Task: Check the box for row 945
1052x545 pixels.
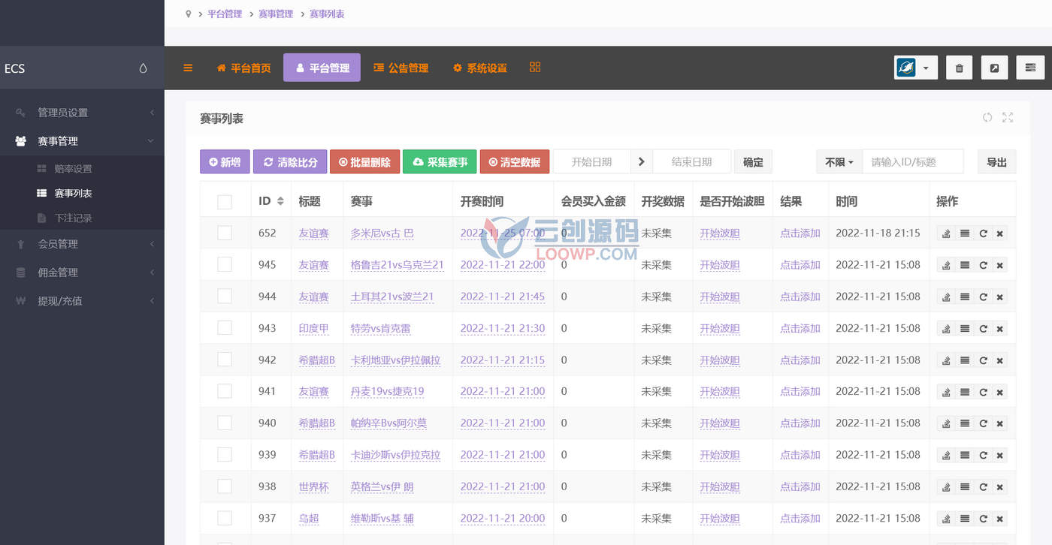Action: (225, 264)
